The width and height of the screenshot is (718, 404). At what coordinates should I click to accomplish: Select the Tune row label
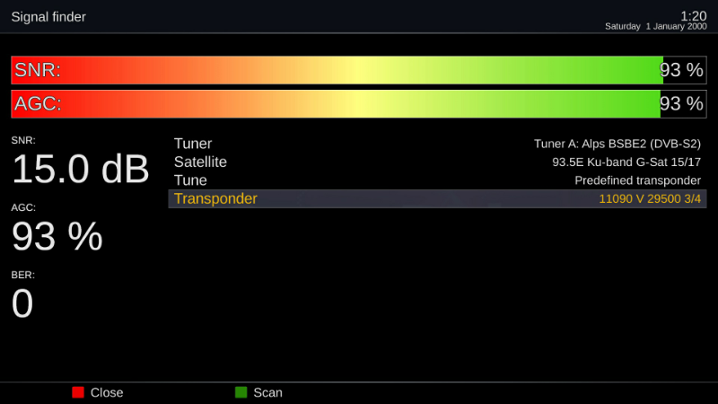[x=190, y=180]
